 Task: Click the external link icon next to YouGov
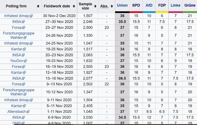point(23,61)
